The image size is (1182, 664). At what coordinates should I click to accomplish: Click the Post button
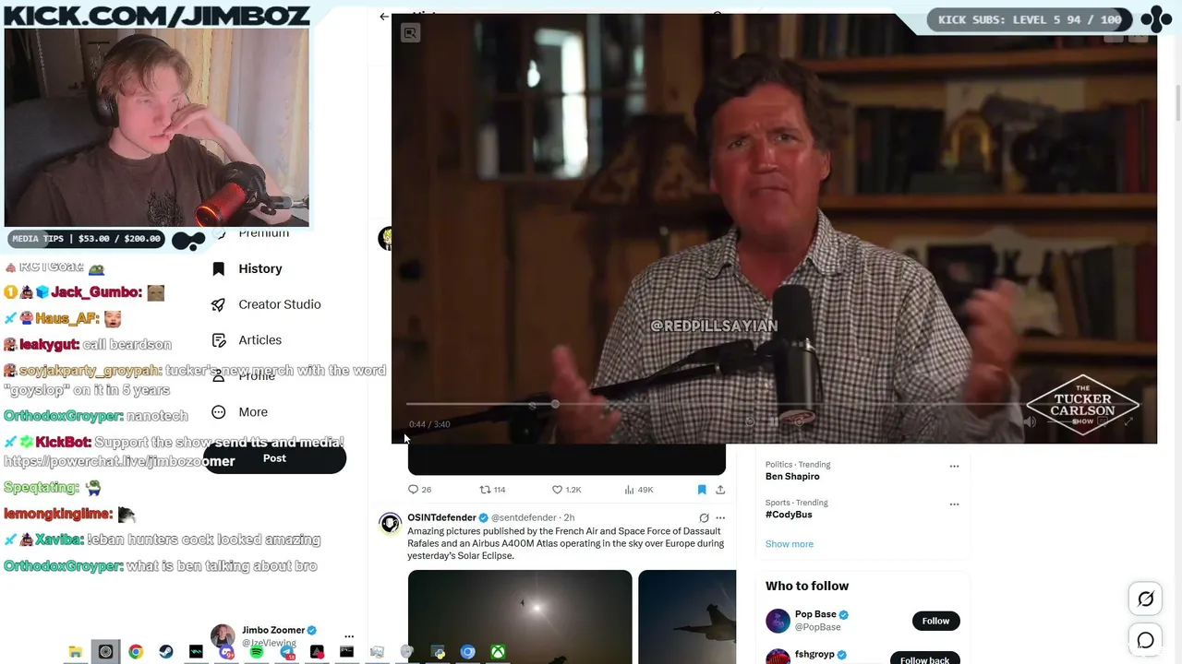[274, 458]
